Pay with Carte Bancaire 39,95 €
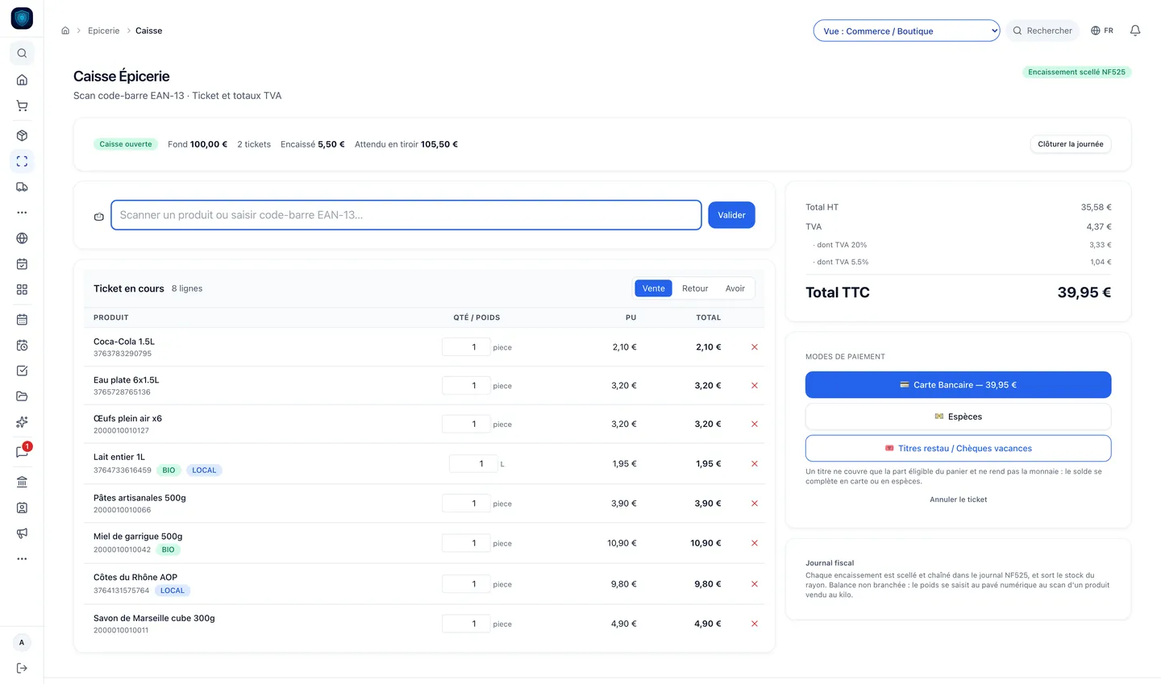Viewport: 1161px width, 684px height. pos(958,385)
